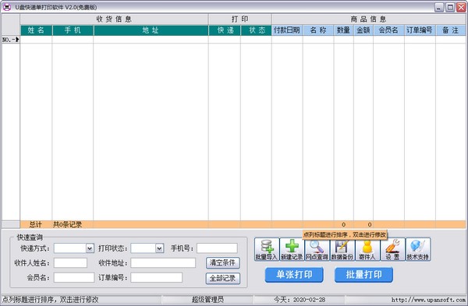Close the application window
This screenshot has width=468, height=306.
[x=461, y=7]
